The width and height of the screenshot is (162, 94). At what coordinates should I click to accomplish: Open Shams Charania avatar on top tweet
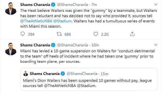(11, 8)
